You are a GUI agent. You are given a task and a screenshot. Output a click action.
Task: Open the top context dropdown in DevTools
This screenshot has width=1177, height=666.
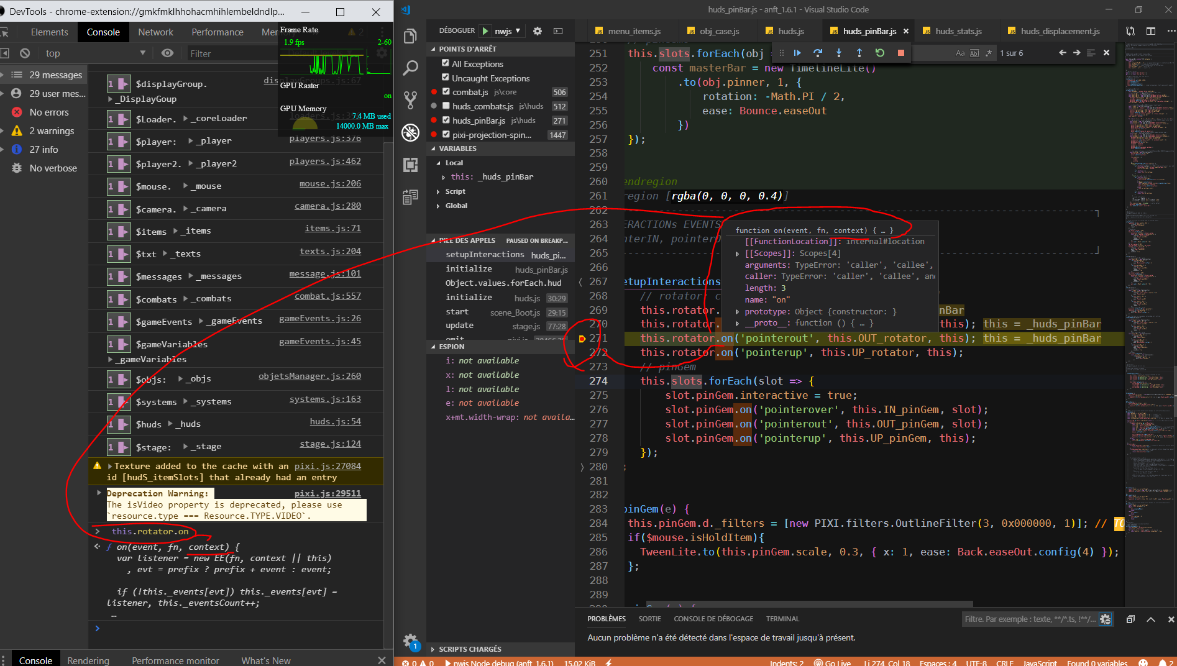click(94, 53)
